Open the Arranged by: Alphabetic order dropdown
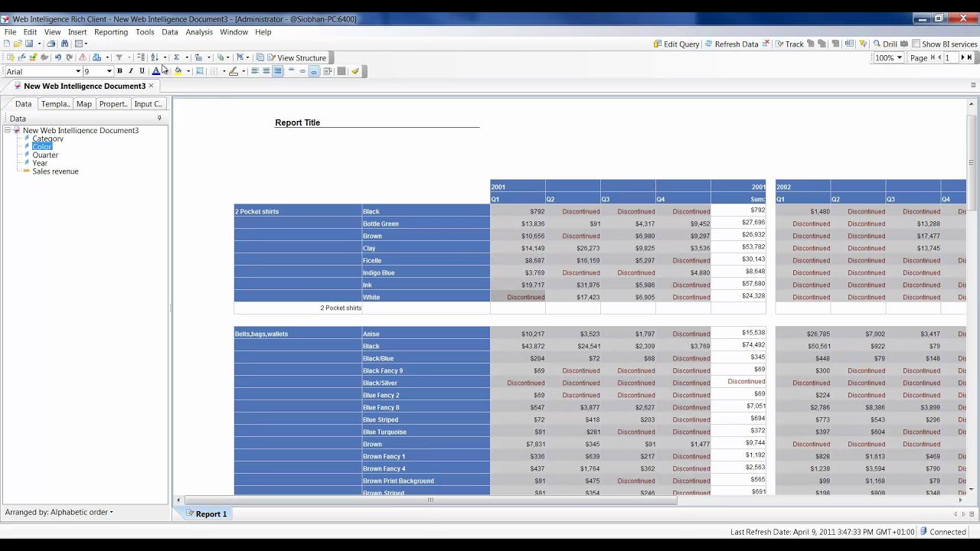980x551 pixels. 59,512
